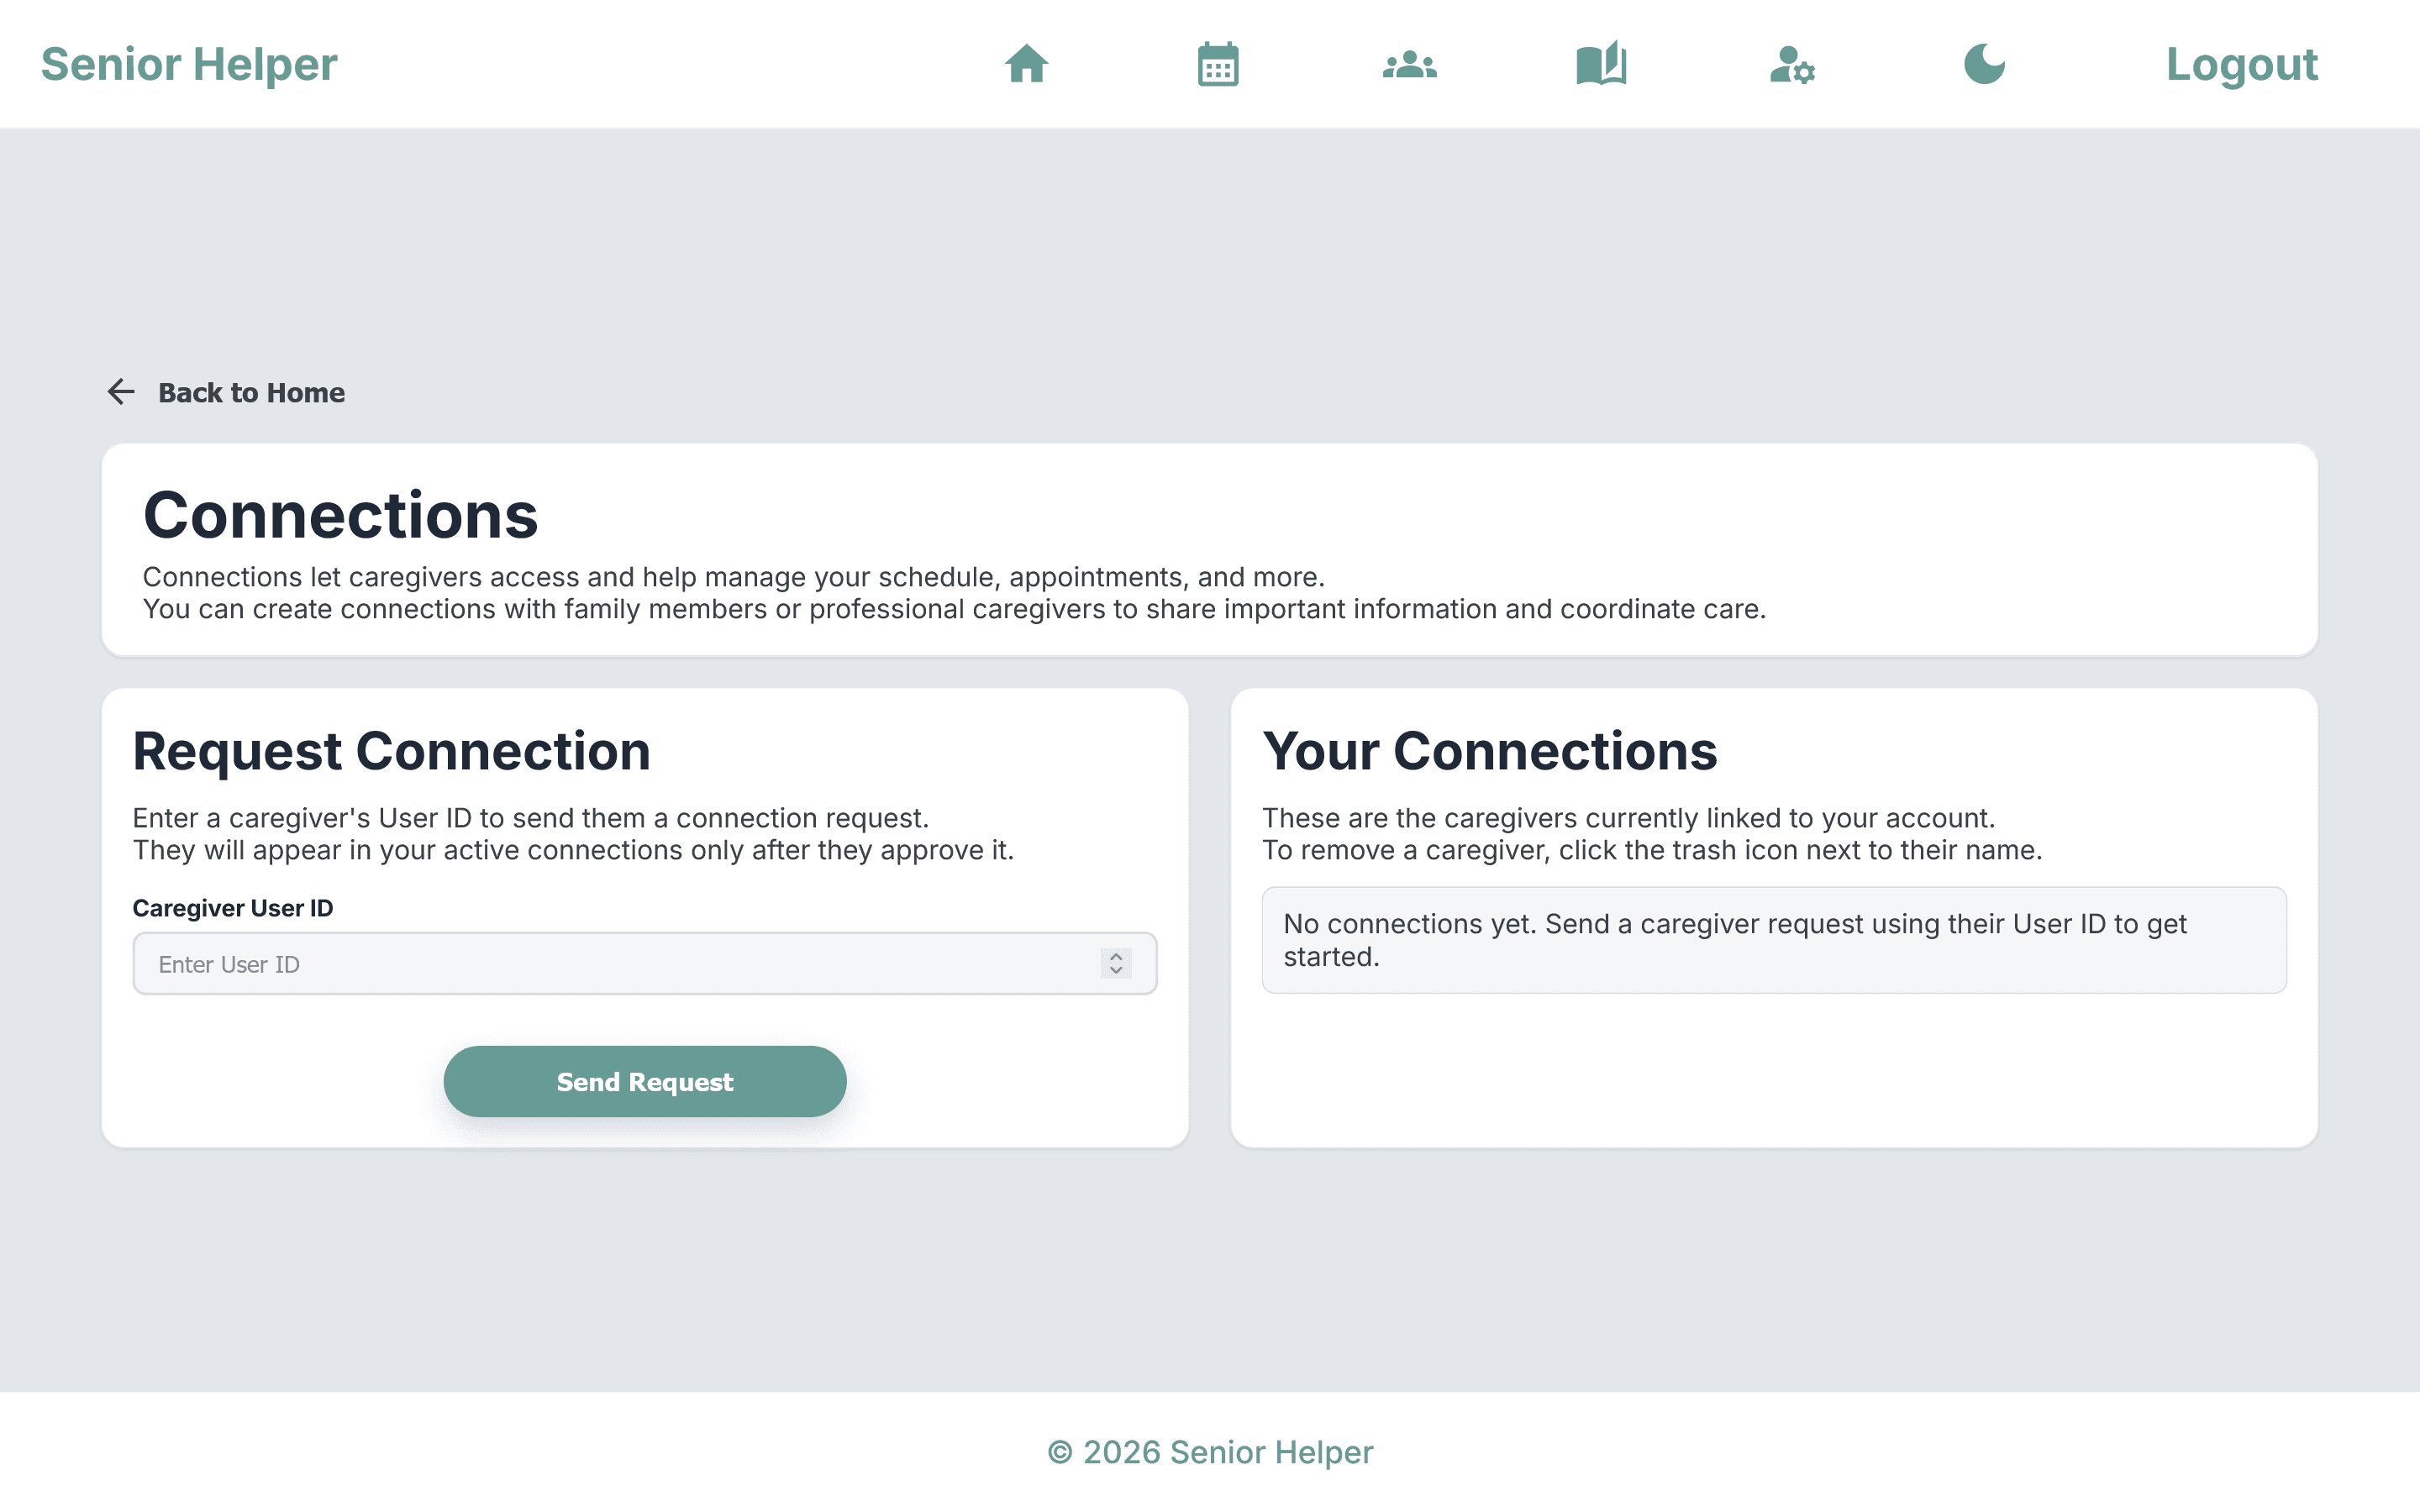Click the Caregiver User ID label
This screenshot has width=2420, height=1512.
coord(233,908)
